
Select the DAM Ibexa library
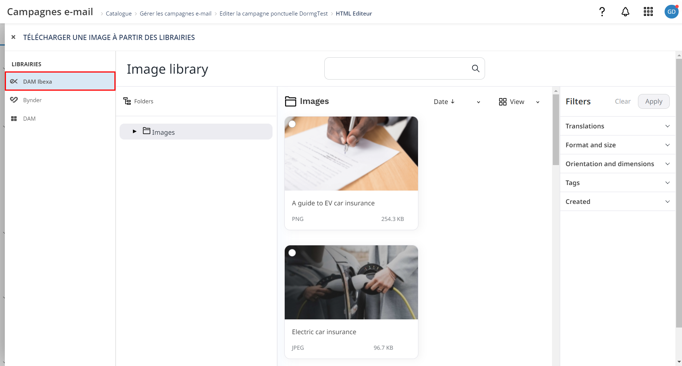point(60,81)
